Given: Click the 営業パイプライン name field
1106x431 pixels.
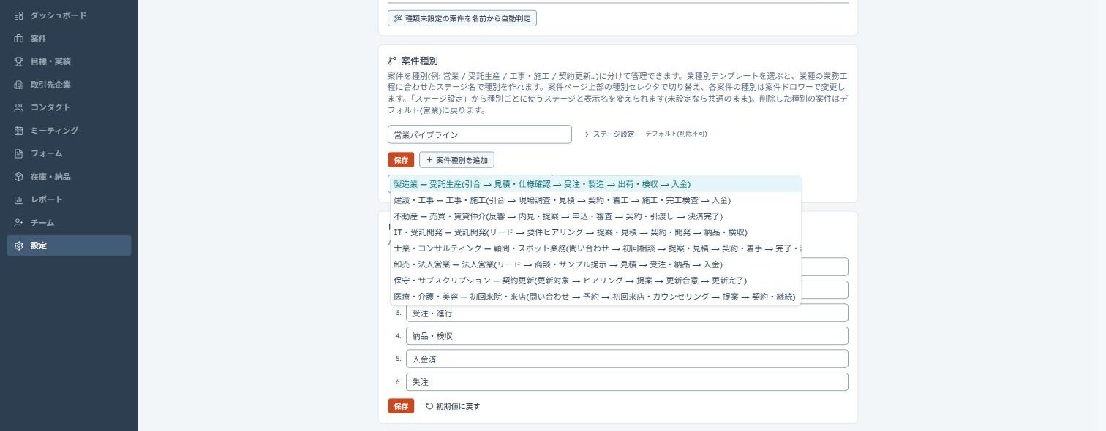Looking at the screenshot, I should (480, 134).
